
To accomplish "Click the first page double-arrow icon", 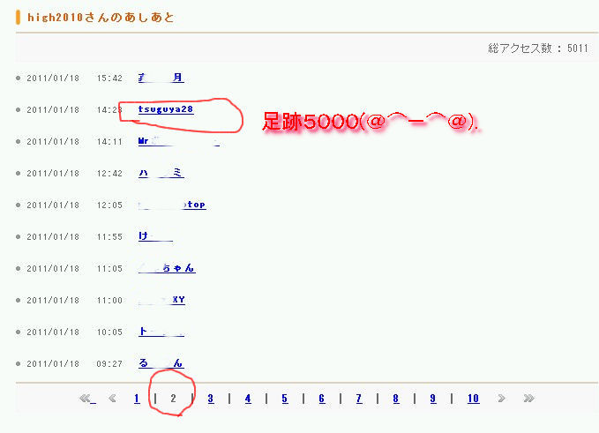I will coord(86,399).
